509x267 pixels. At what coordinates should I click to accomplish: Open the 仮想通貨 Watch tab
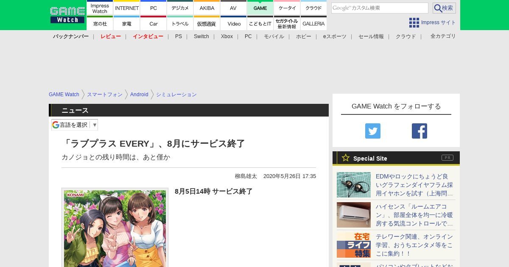[207, 23]
